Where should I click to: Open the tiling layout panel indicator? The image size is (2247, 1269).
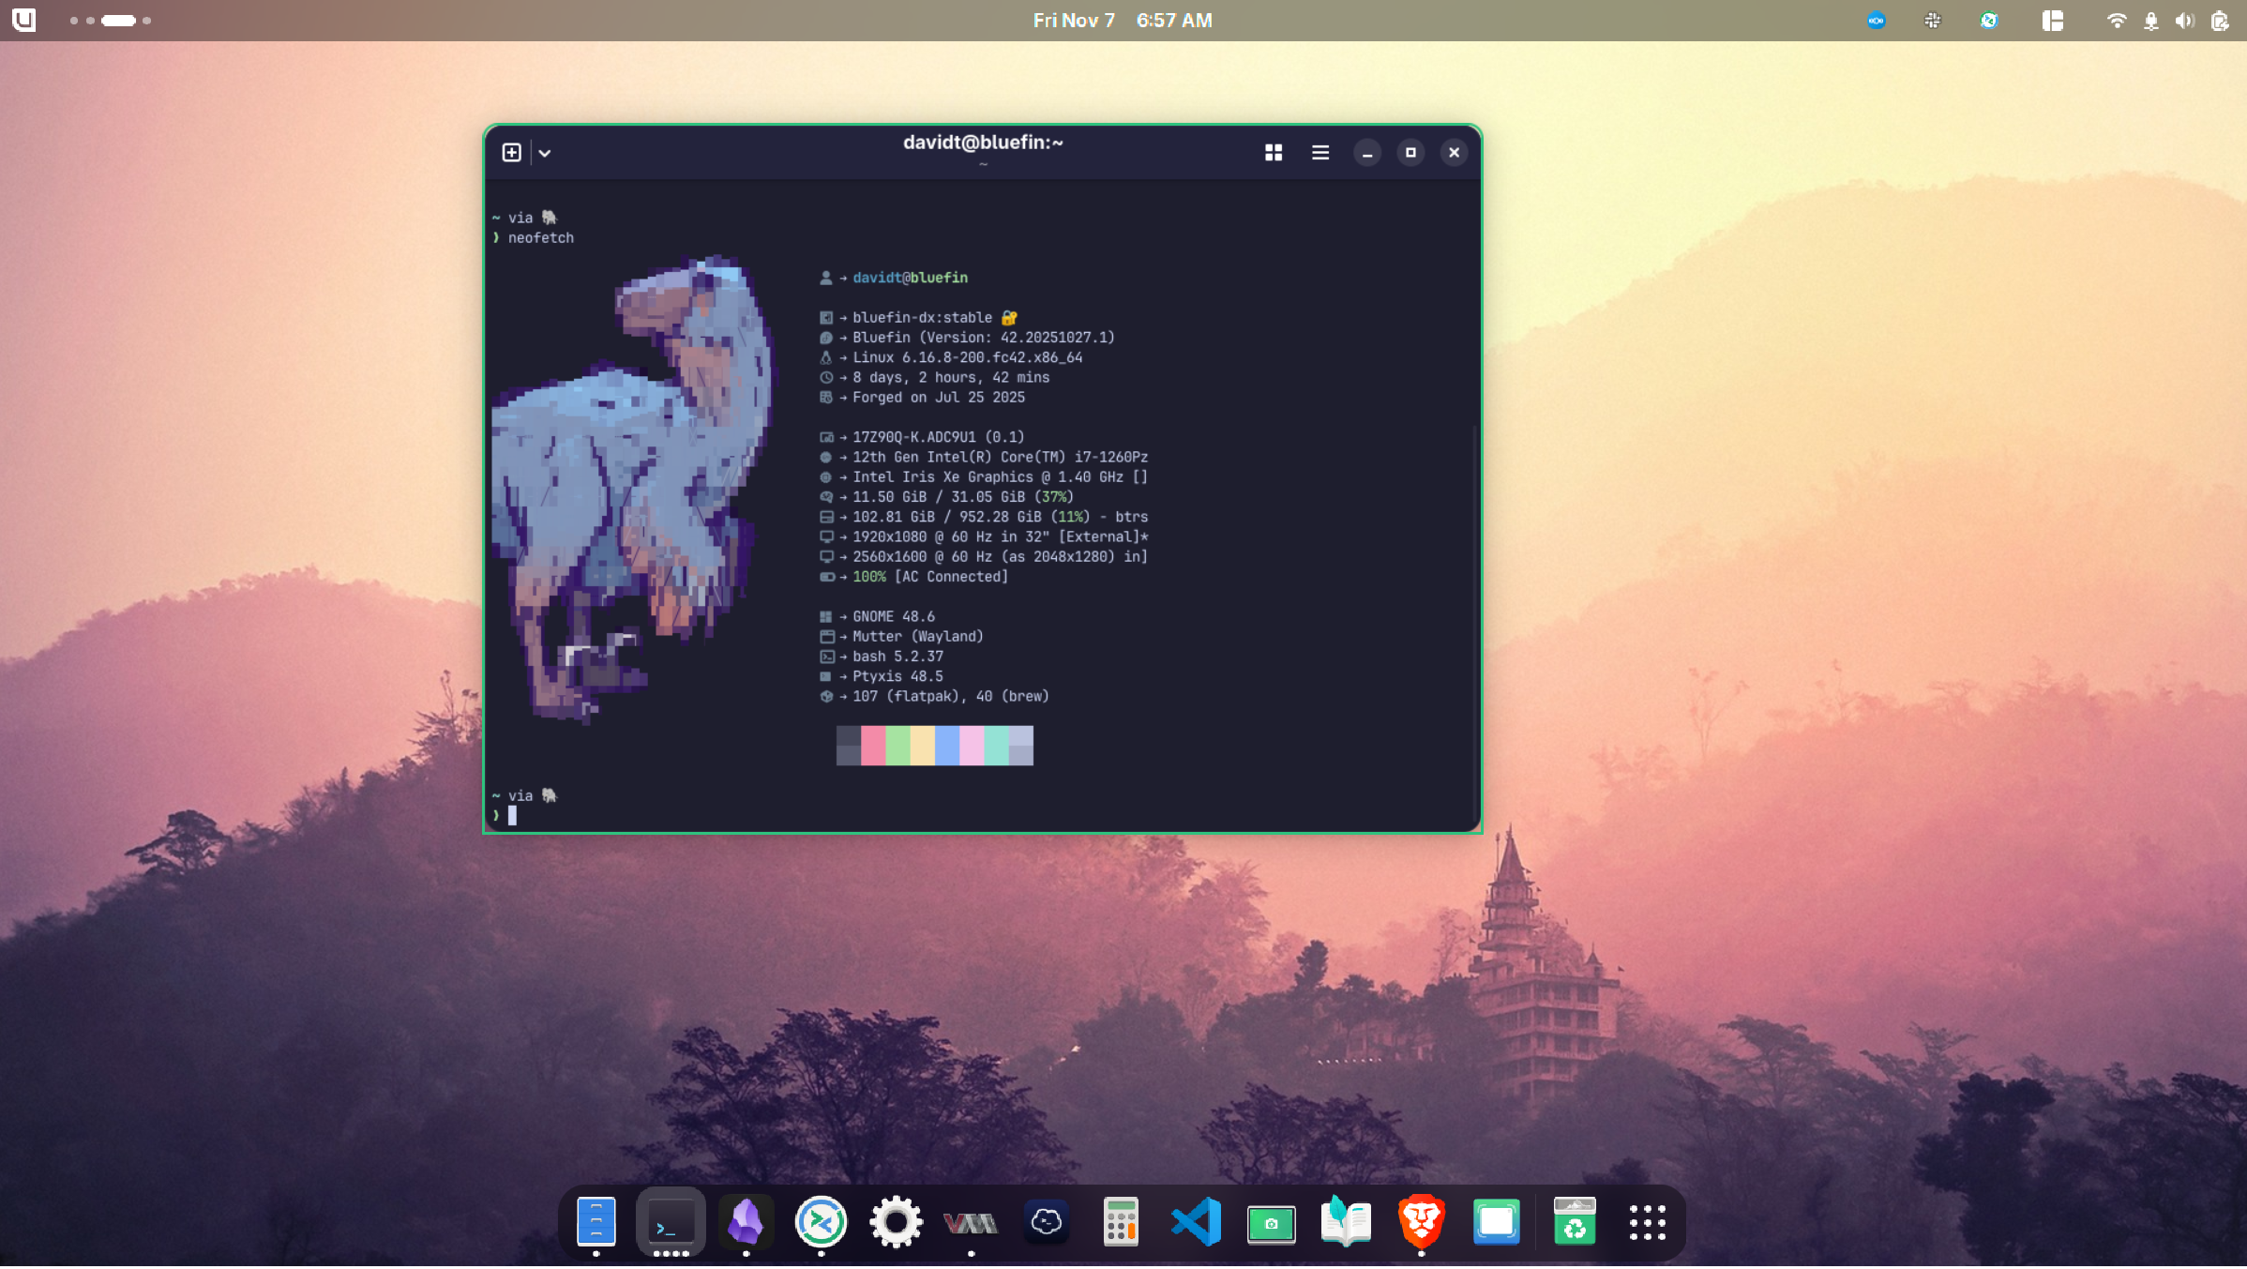[2053, 21]
